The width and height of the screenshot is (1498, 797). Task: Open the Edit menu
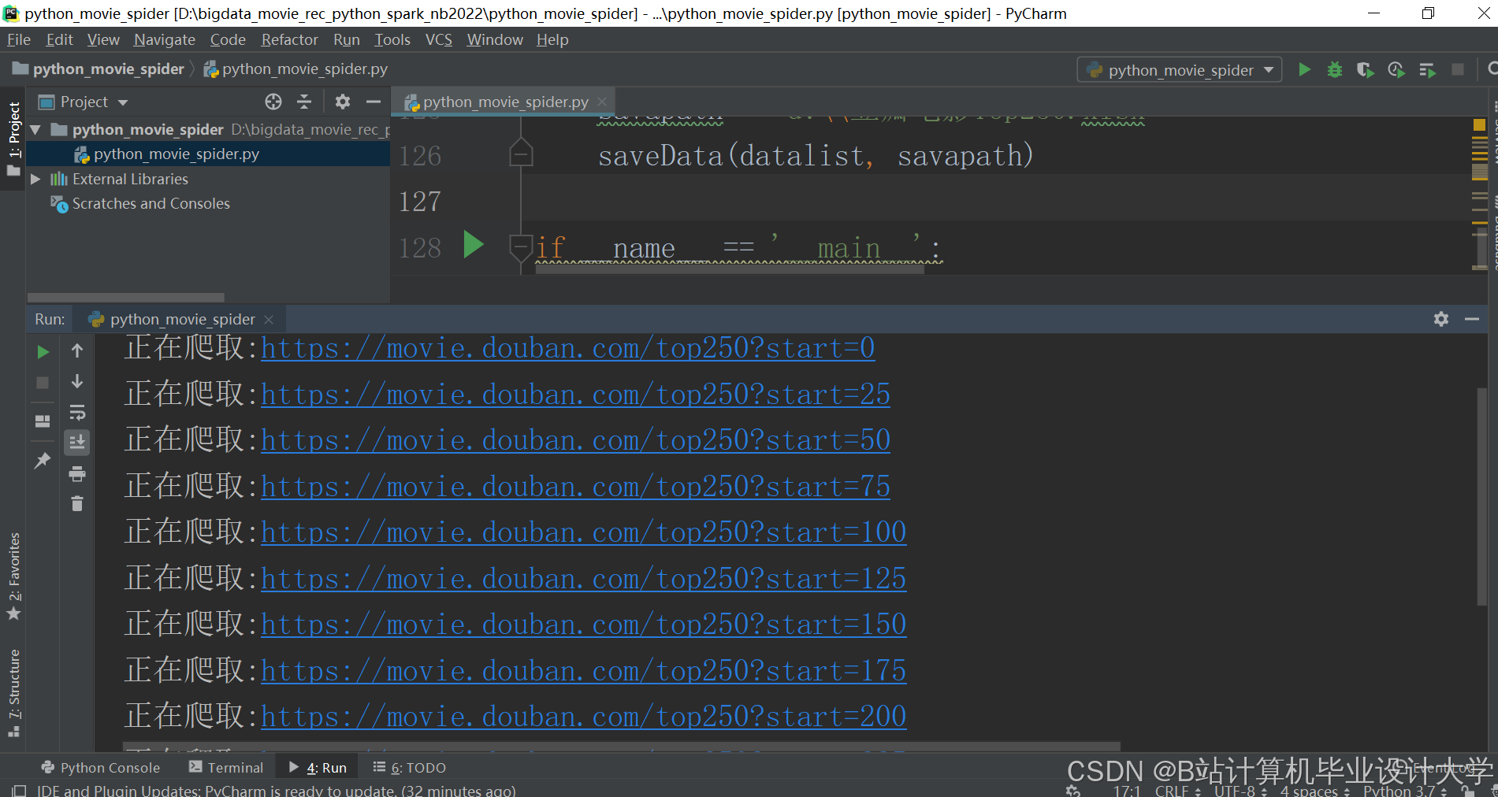(59, 39)
